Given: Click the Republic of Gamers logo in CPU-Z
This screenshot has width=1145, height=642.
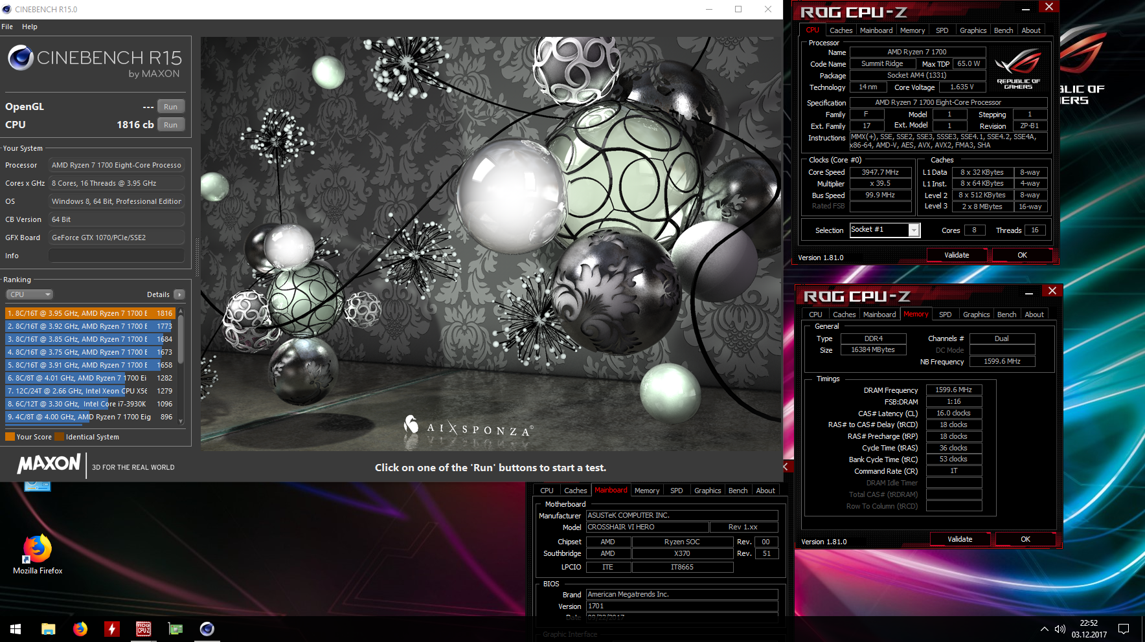Looking at the screenshot, I should (1018, 68).
